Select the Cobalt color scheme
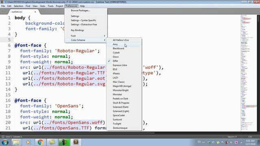Screen dimensions: 260x146 124,53
